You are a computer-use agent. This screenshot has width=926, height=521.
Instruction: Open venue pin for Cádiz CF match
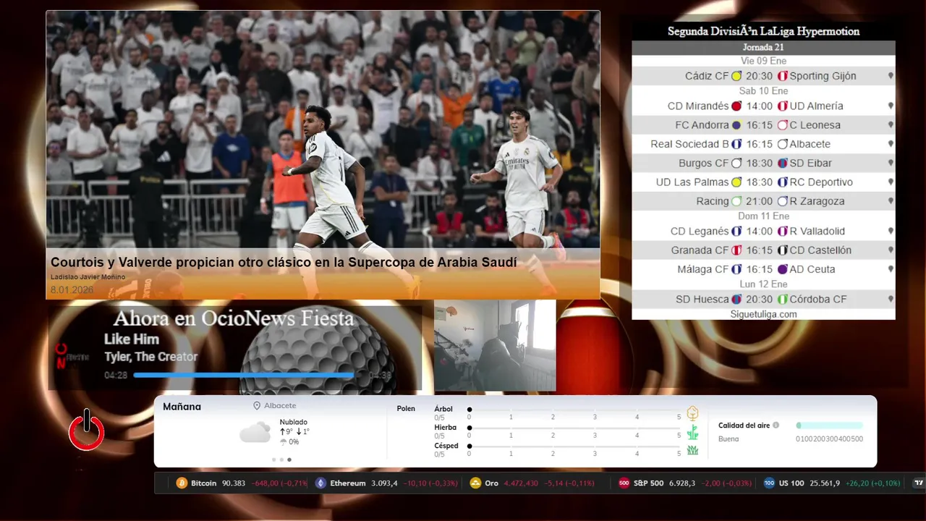(891, 76)
